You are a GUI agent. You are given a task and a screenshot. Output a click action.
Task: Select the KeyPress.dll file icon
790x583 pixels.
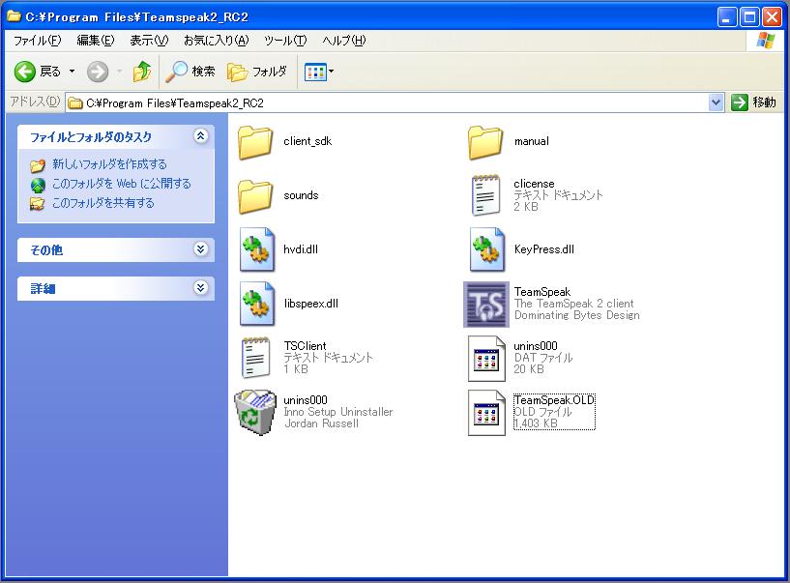(486, 249)
